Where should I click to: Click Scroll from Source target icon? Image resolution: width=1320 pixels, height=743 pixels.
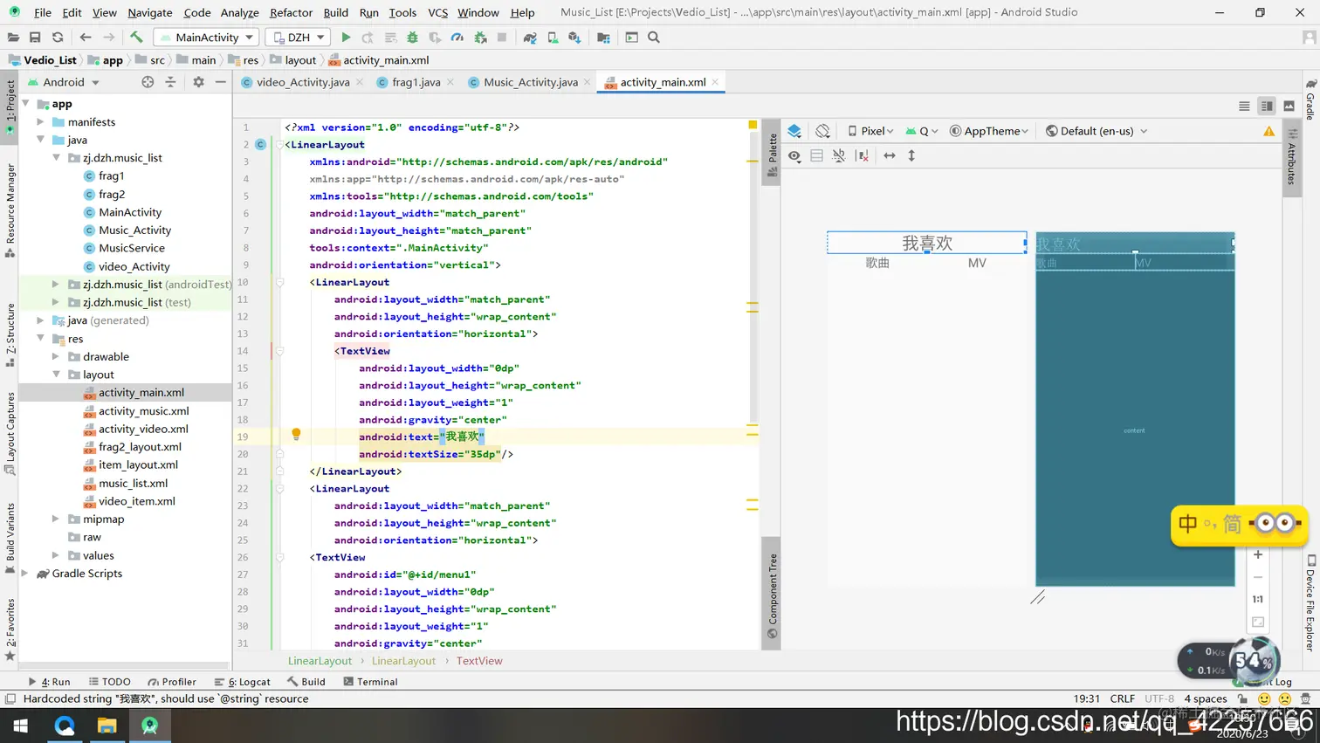(x=148, y=82)
